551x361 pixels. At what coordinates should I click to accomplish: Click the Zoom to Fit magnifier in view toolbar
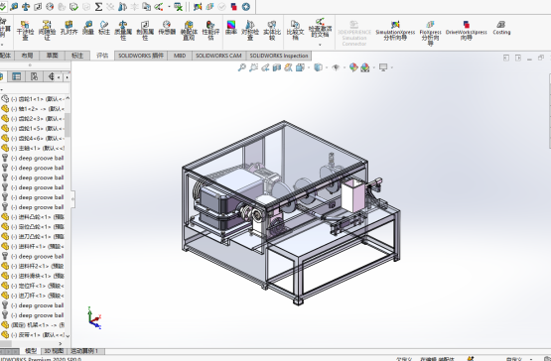[x=242, y=67]
